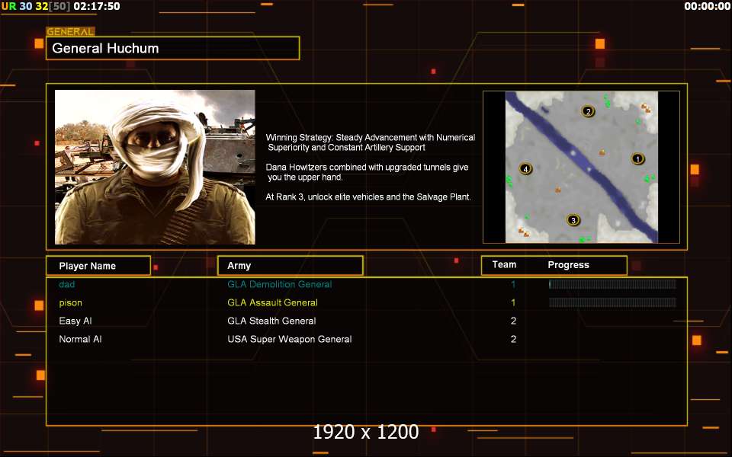The height and width of the screenshot is (457, 732).
Task: Click team number for Easy AI
Action: coord(513,321)
